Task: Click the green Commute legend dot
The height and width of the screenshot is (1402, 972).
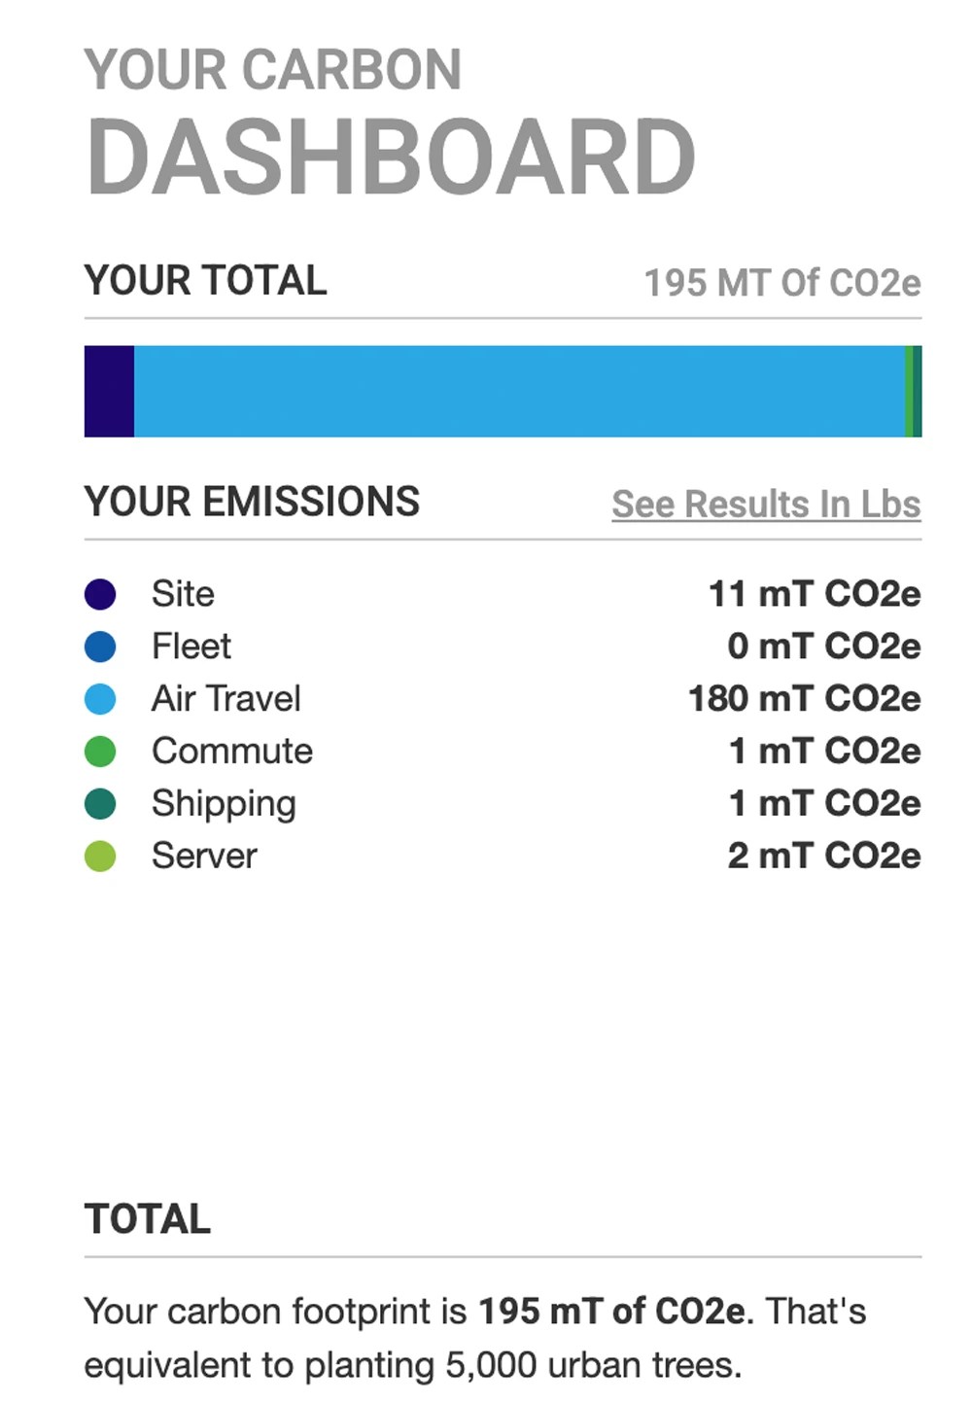Action: coord(100,752)
